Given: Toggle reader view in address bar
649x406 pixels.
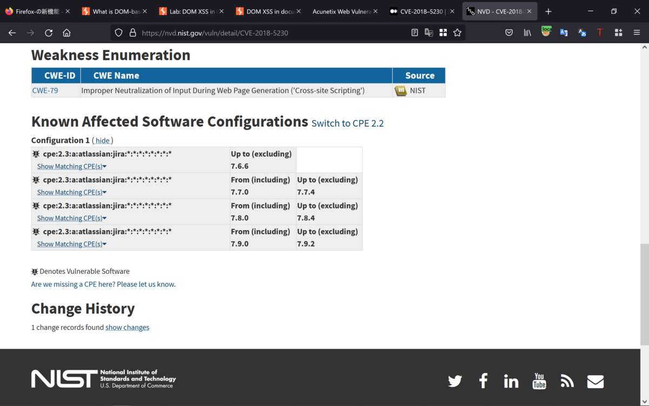Looking at the screenshot, I should tap(415, 32).
